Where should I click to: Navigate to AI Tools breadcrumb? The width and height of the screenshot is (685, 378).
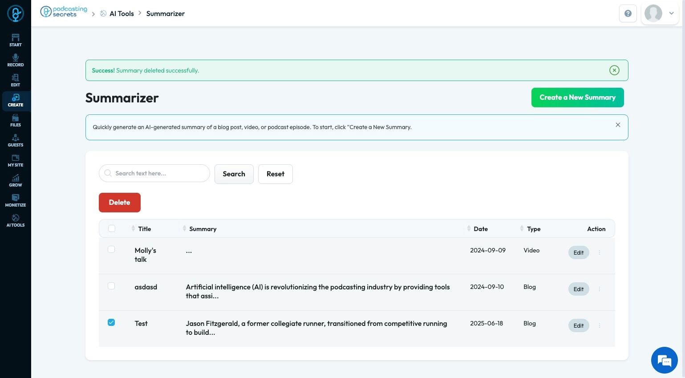coord(122,13)
